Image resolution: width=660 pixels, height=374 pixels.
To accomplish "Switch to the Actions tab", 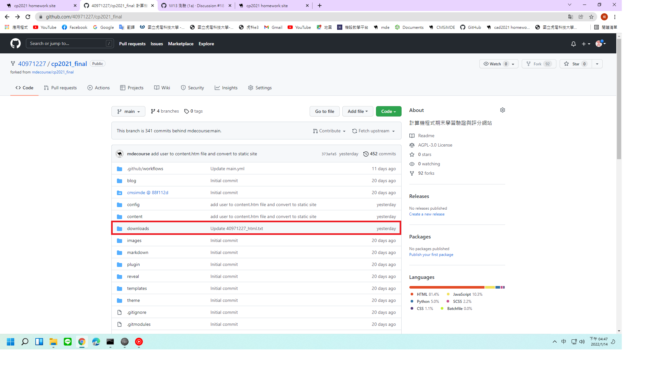I will 98,88.
